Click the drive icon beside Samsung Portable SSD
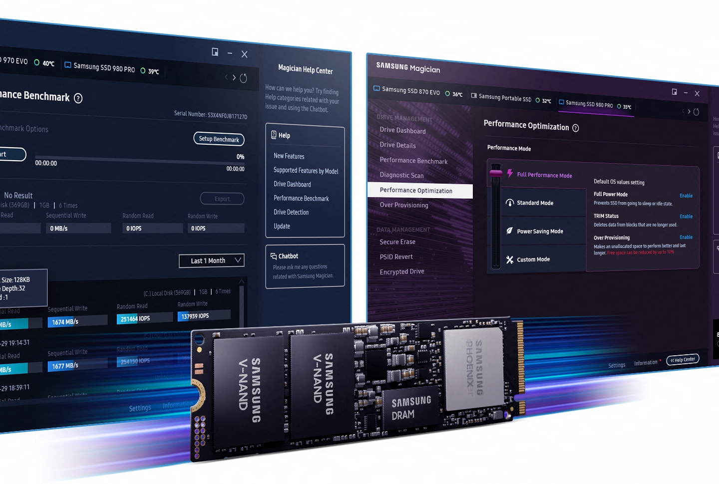 474,95
